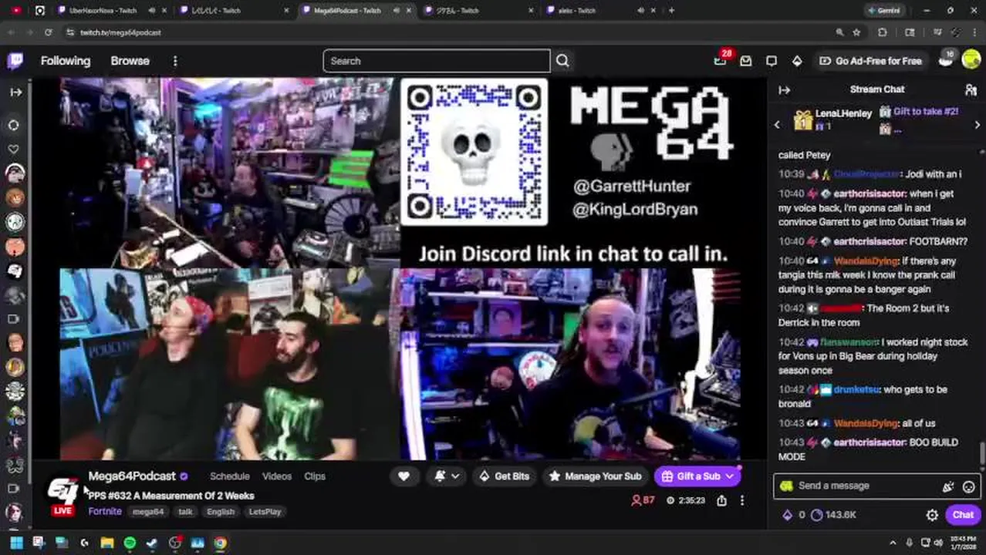Click Manage Your Sub button
The image size is (986, 555).
point(594,476)
